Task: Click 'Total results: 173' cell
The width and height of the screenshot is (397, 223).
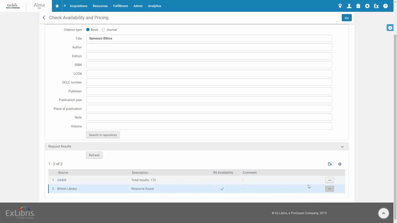Action: 144,180
